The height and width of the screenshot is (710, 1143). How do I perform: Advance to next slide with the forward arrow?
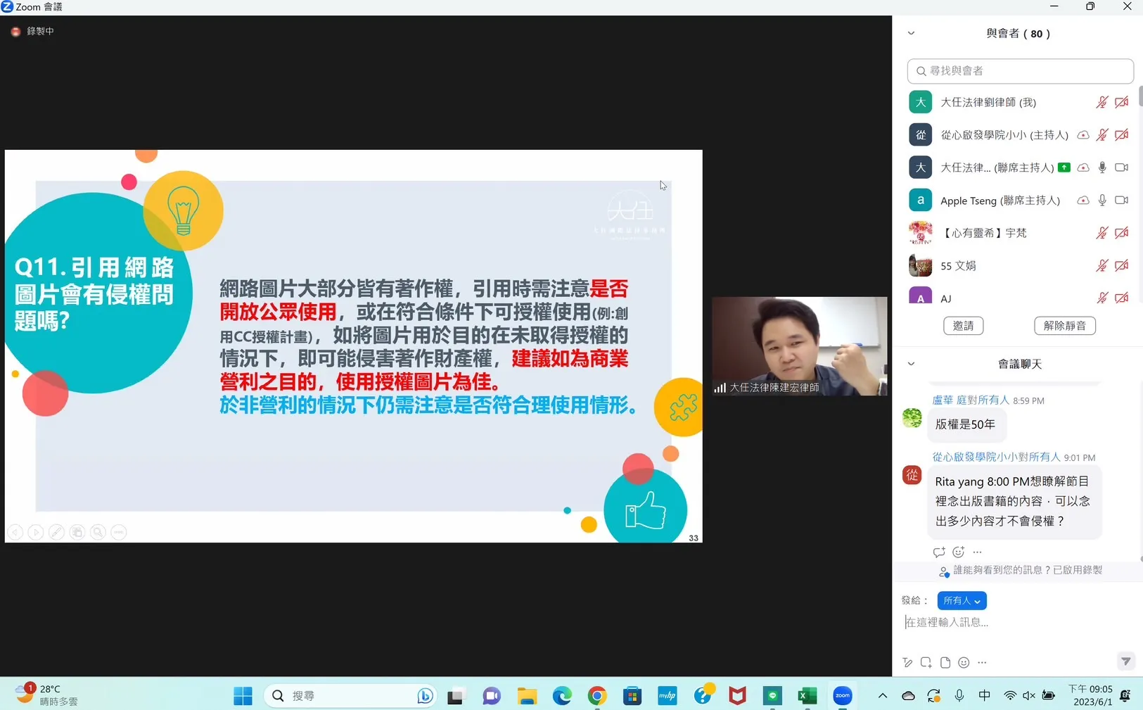click(x=36, y=533)
